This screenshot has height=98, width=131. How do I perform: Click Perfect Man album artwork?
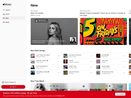point(98,67)
